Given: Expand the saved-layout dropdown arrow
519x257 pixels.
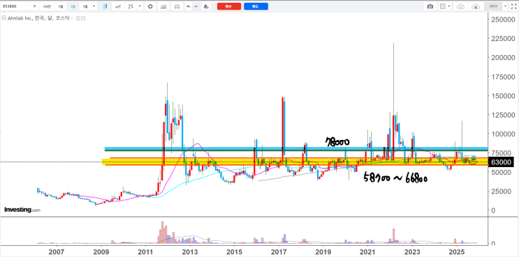Looking at the screenshot, I should click(x=506, y=6).
